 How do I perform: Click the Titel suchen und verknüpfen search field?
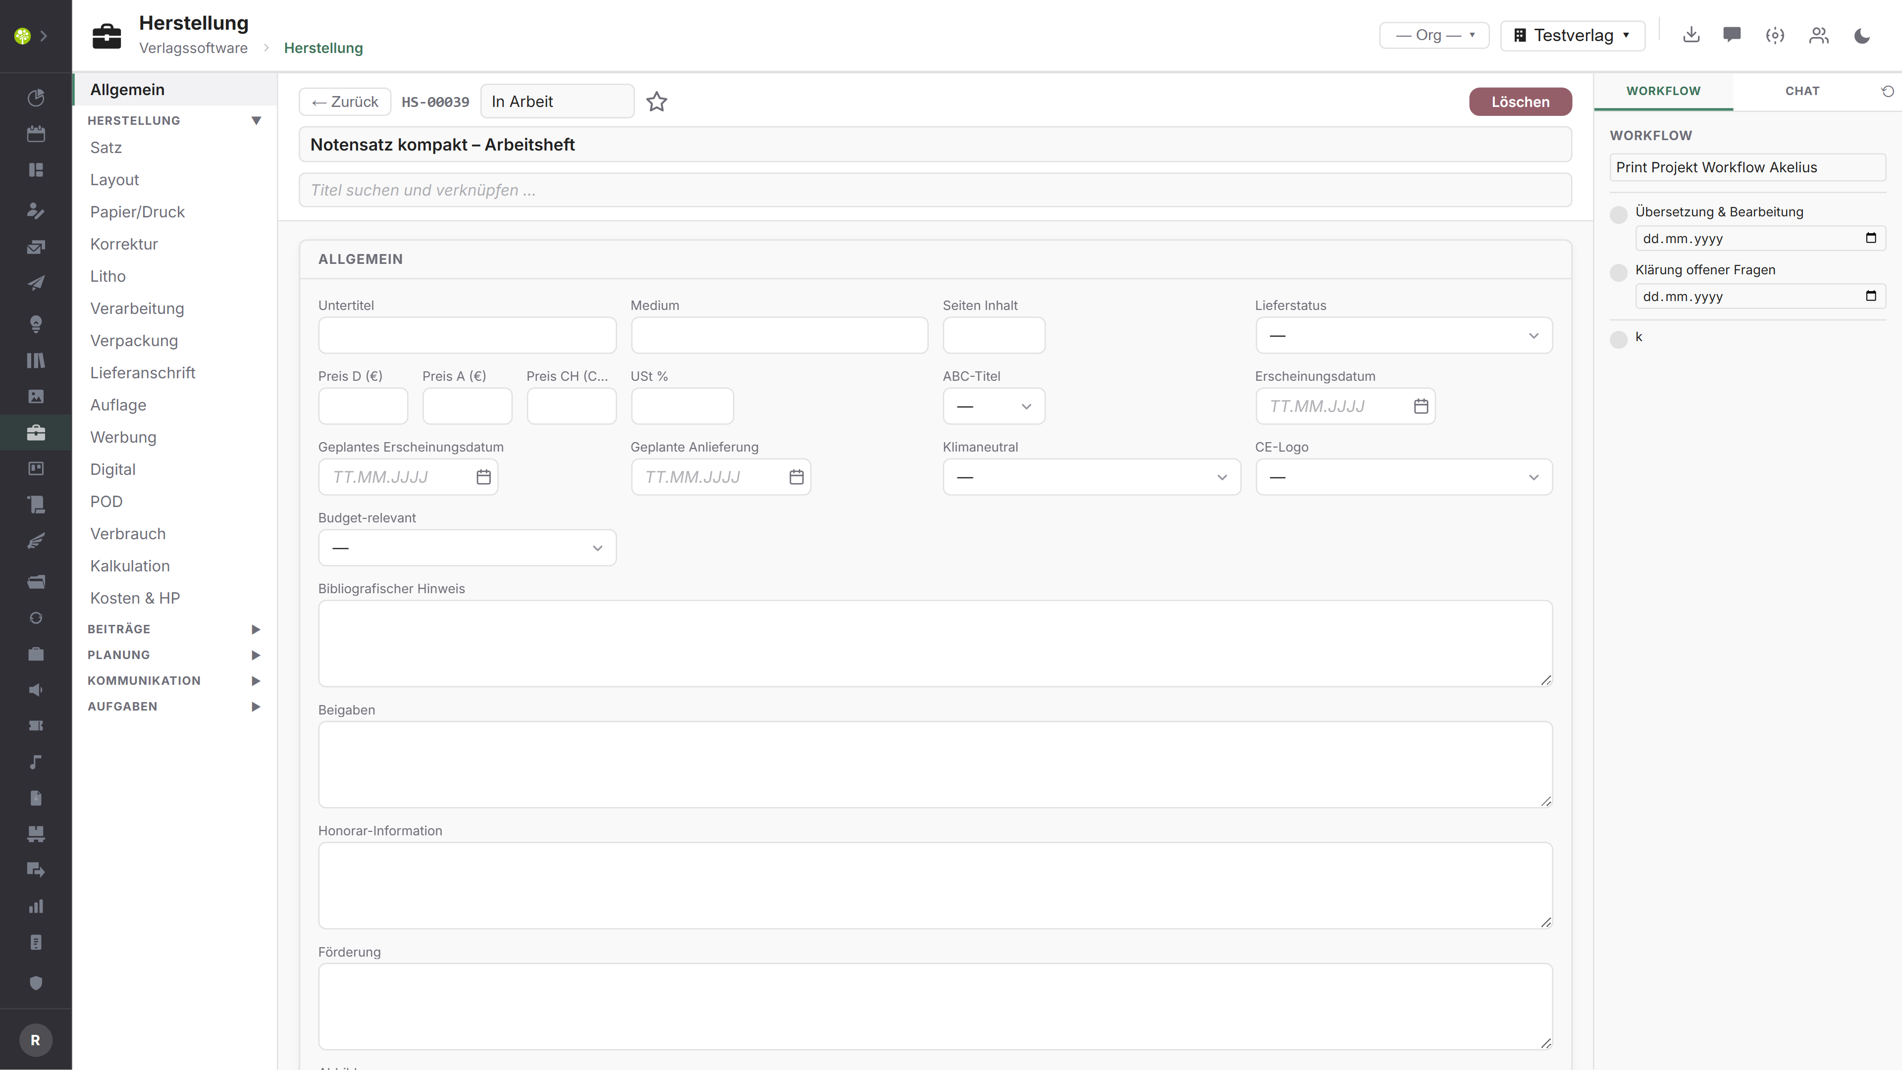tap(935, 191)
